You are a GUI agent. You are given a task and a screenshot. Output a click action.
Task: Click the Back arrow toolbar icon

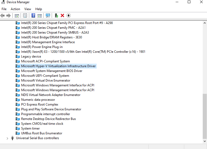point(2,16)
